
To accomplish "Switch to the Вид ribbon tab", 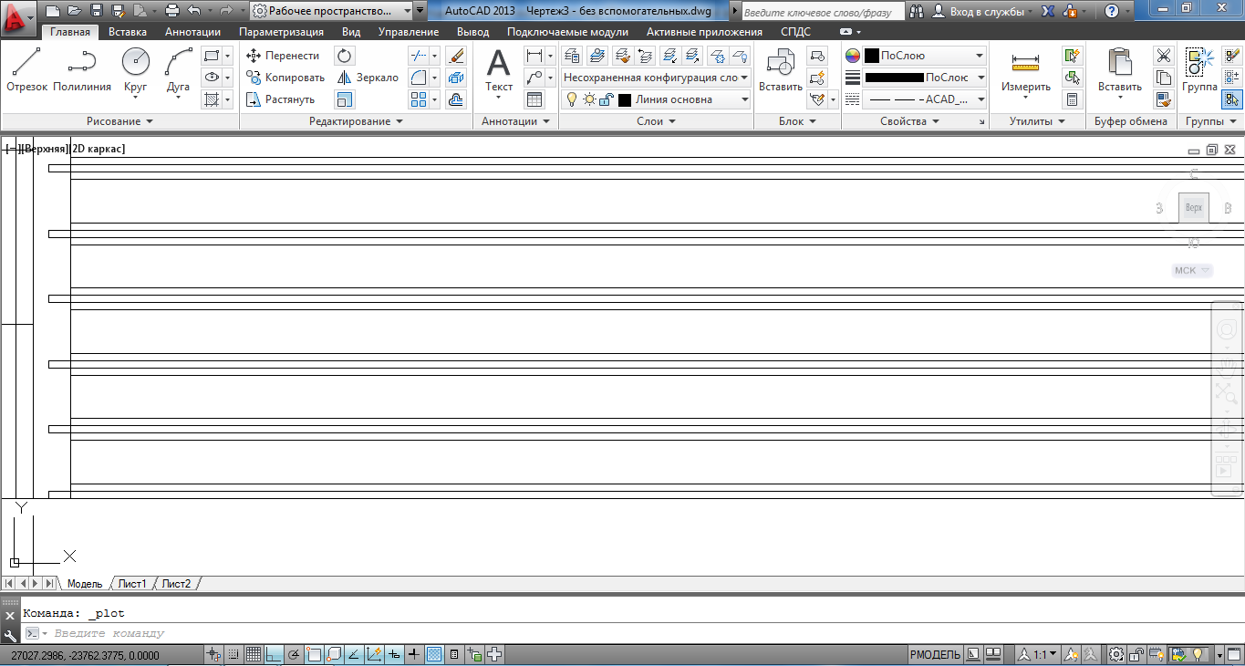I will (x=351, y=32).
